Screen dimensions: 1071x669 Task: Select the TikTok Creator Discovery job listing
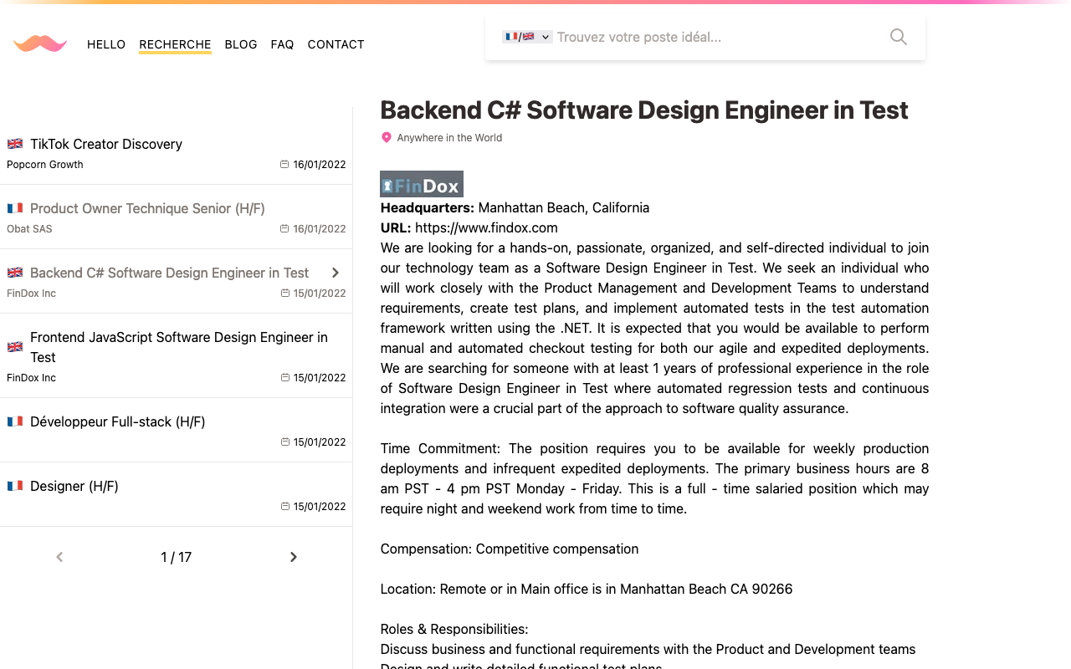tap(106, 144)
